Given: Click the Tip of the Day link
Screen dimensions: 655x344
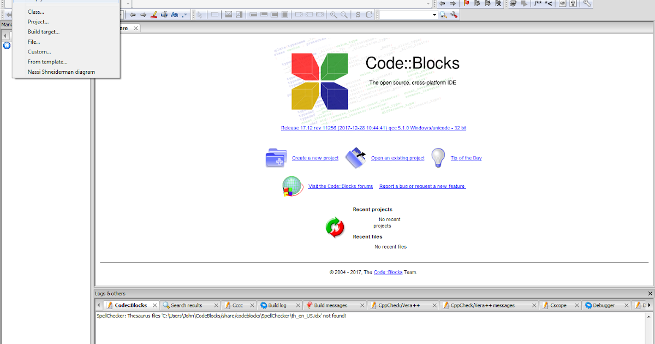Looking at the screenshot, I should click(x=466, y=158).
